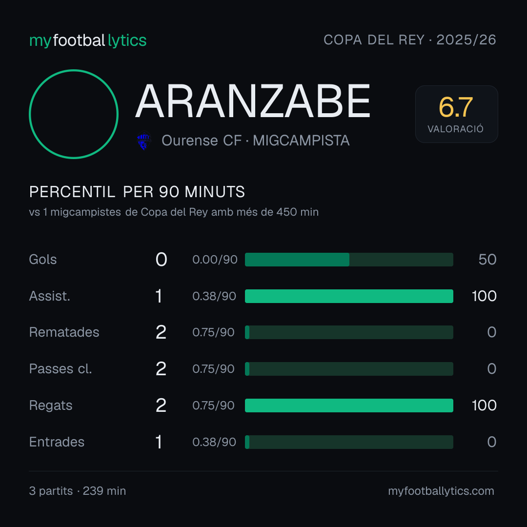The width and height of the screenshot is (527, 527).
Task: Select the Ourense CF · Migcampista text
Action: pos(255,141)
